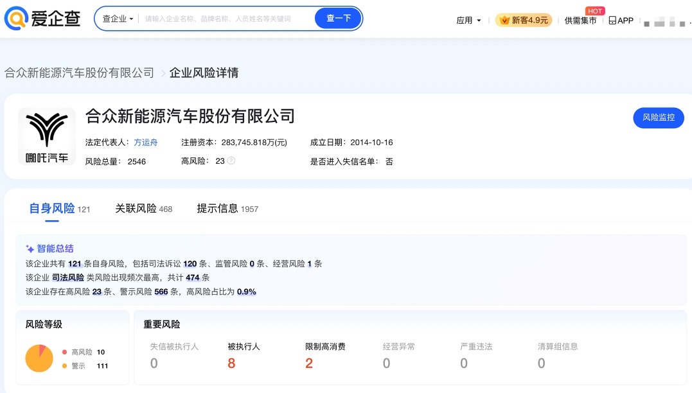The image size is (692, 393).
Task: Click the 智能总结 sparkle icon
Action: tap(30, 249)
